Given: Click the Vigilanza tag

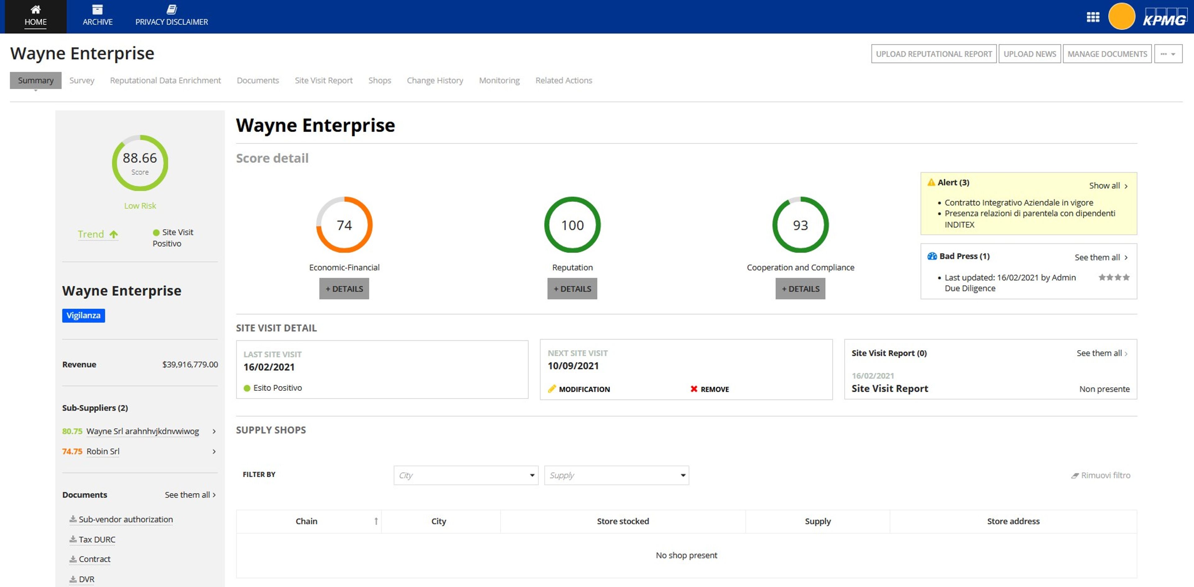Looking at the screenshot, I should [83, 315].
